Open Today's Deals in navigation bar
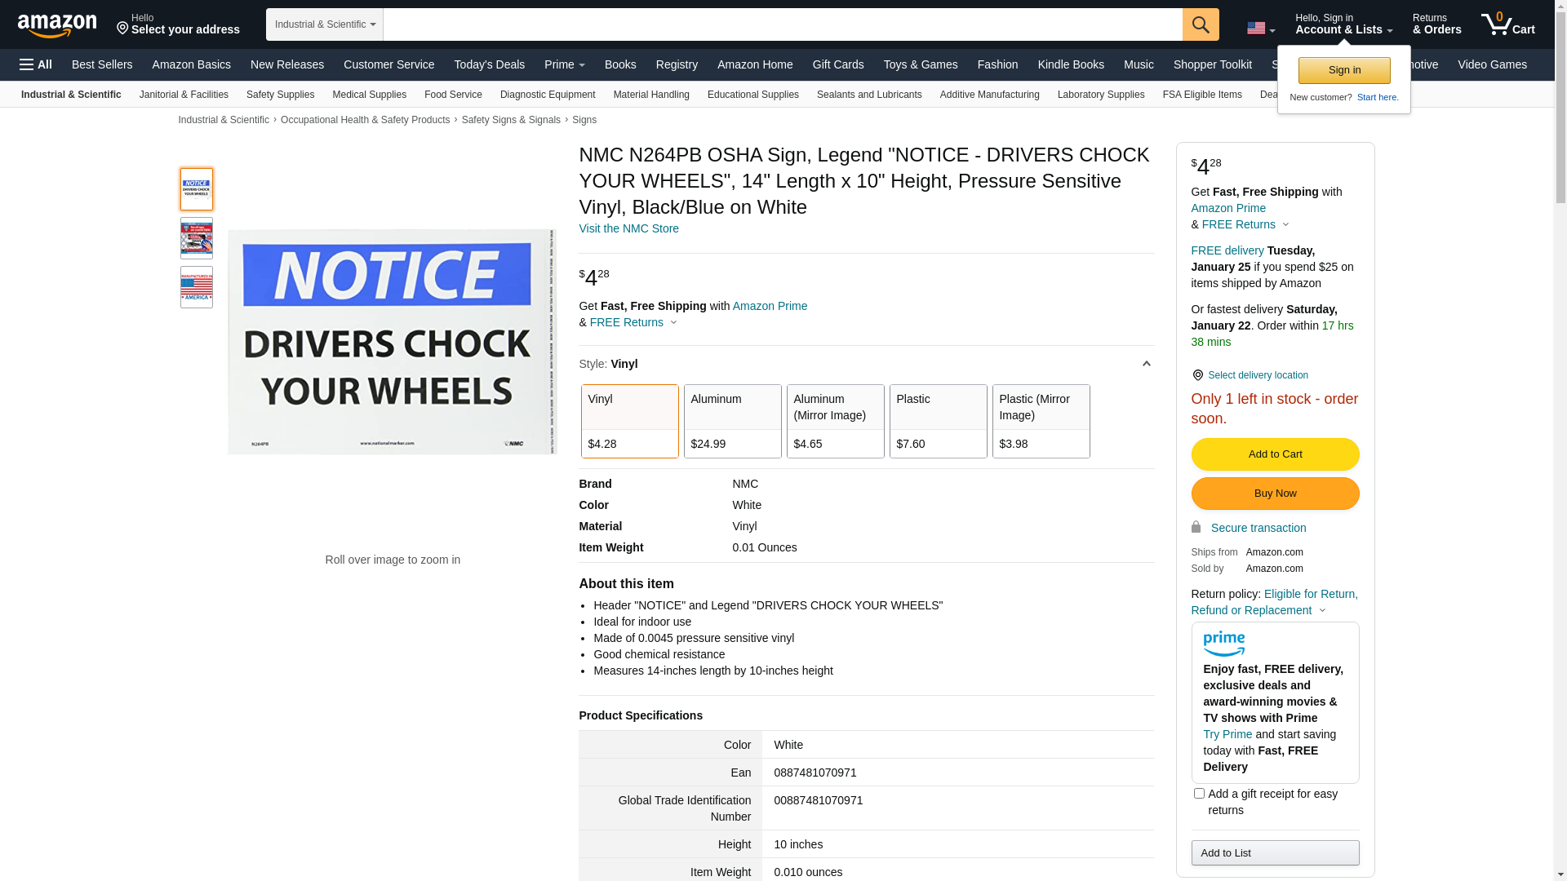This screenshot has height=881, width=1567. [x=489, y=64]
